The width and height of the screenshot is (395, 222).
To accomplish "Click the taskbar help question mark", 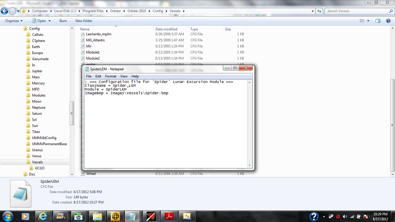I will pyautogui.click(x=314, y=216).
